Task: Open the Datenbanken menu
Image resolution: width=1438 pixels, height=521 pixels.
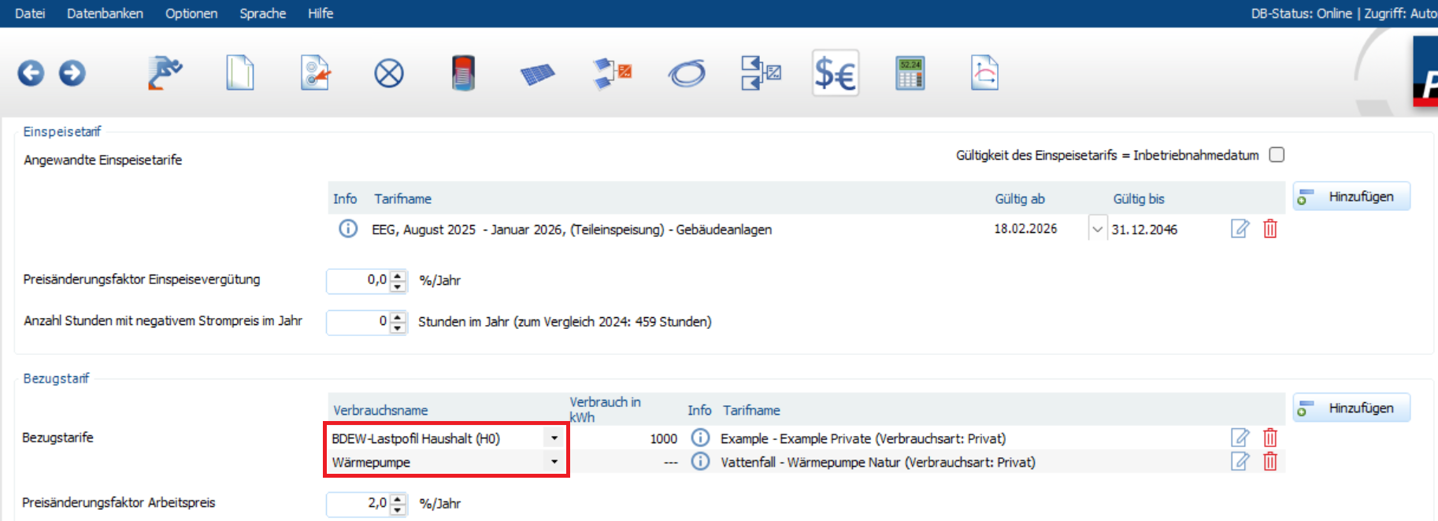Action: (x=105, y=13)
